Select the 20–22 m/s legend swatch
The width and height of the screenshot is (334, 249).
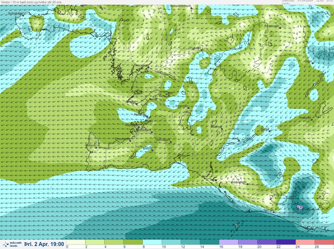pyautogui.click(x=267, y=242)
